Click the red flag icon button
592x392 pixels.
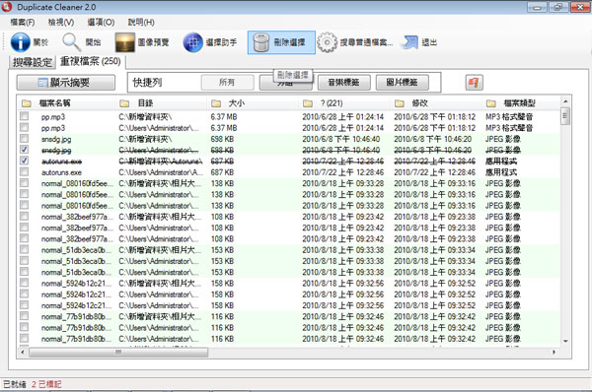click(x=474, y=82)
